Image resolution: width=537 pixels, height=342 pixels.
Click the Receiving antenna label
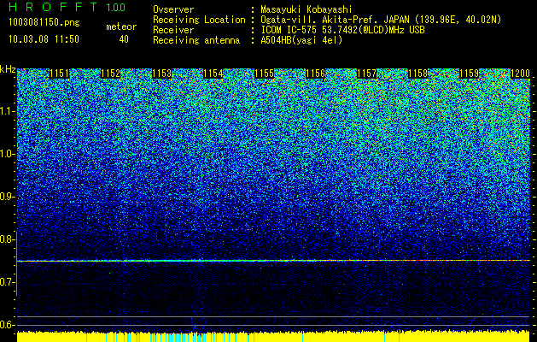click(x=196, y=40)
